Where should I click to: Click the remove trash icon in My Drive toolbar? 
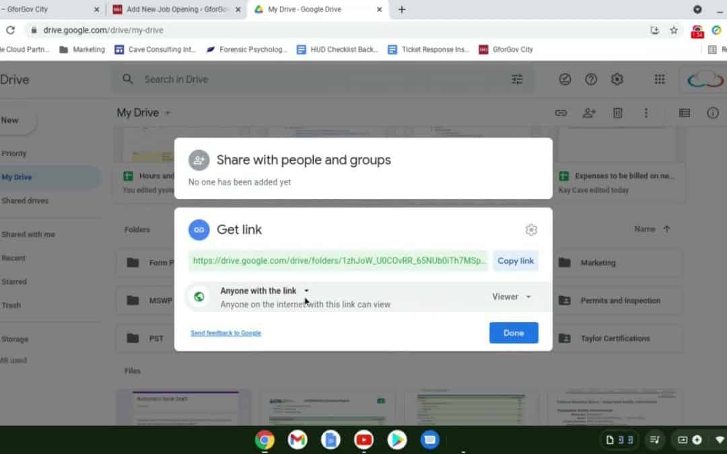point(617,112)
